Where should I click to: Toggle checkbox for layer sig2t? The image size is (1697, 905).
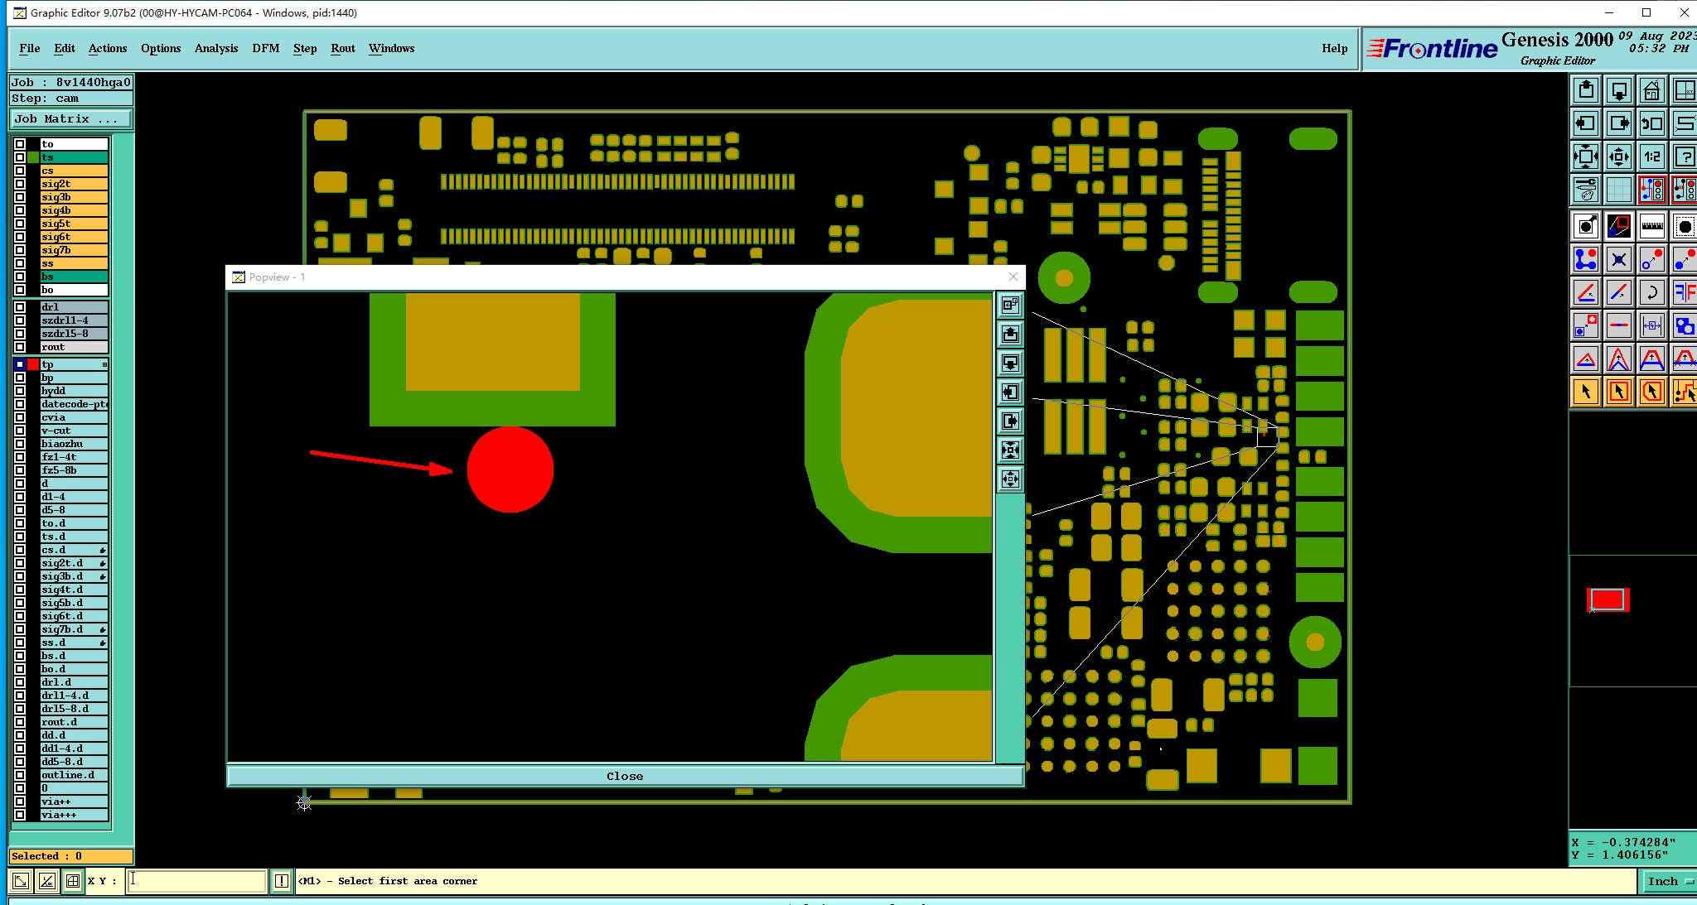[20, 184]
